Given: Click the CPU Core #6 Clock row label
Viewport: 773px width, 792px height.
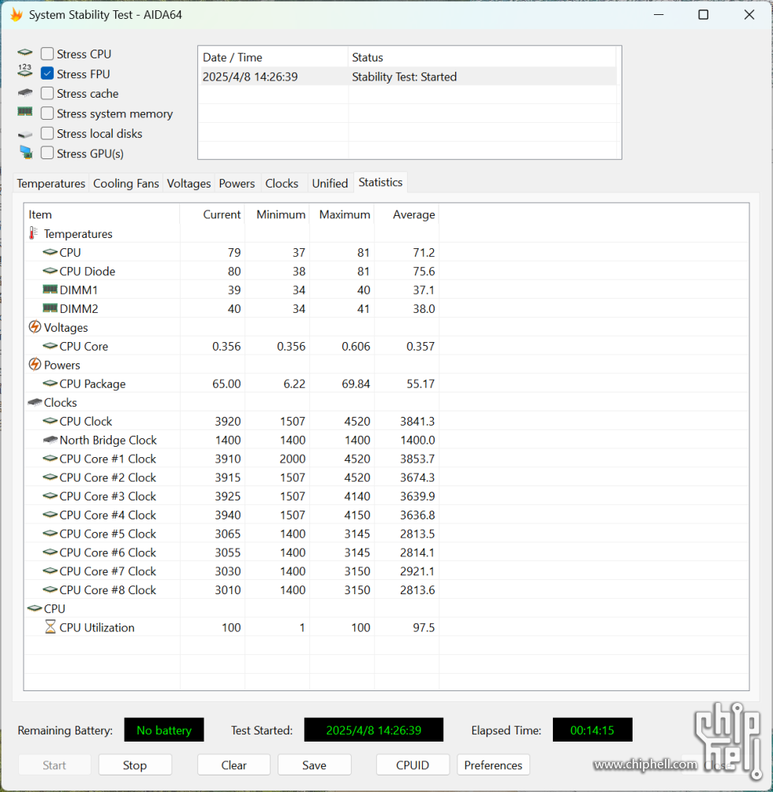Looking at the screenshot, I should [108, 552].
